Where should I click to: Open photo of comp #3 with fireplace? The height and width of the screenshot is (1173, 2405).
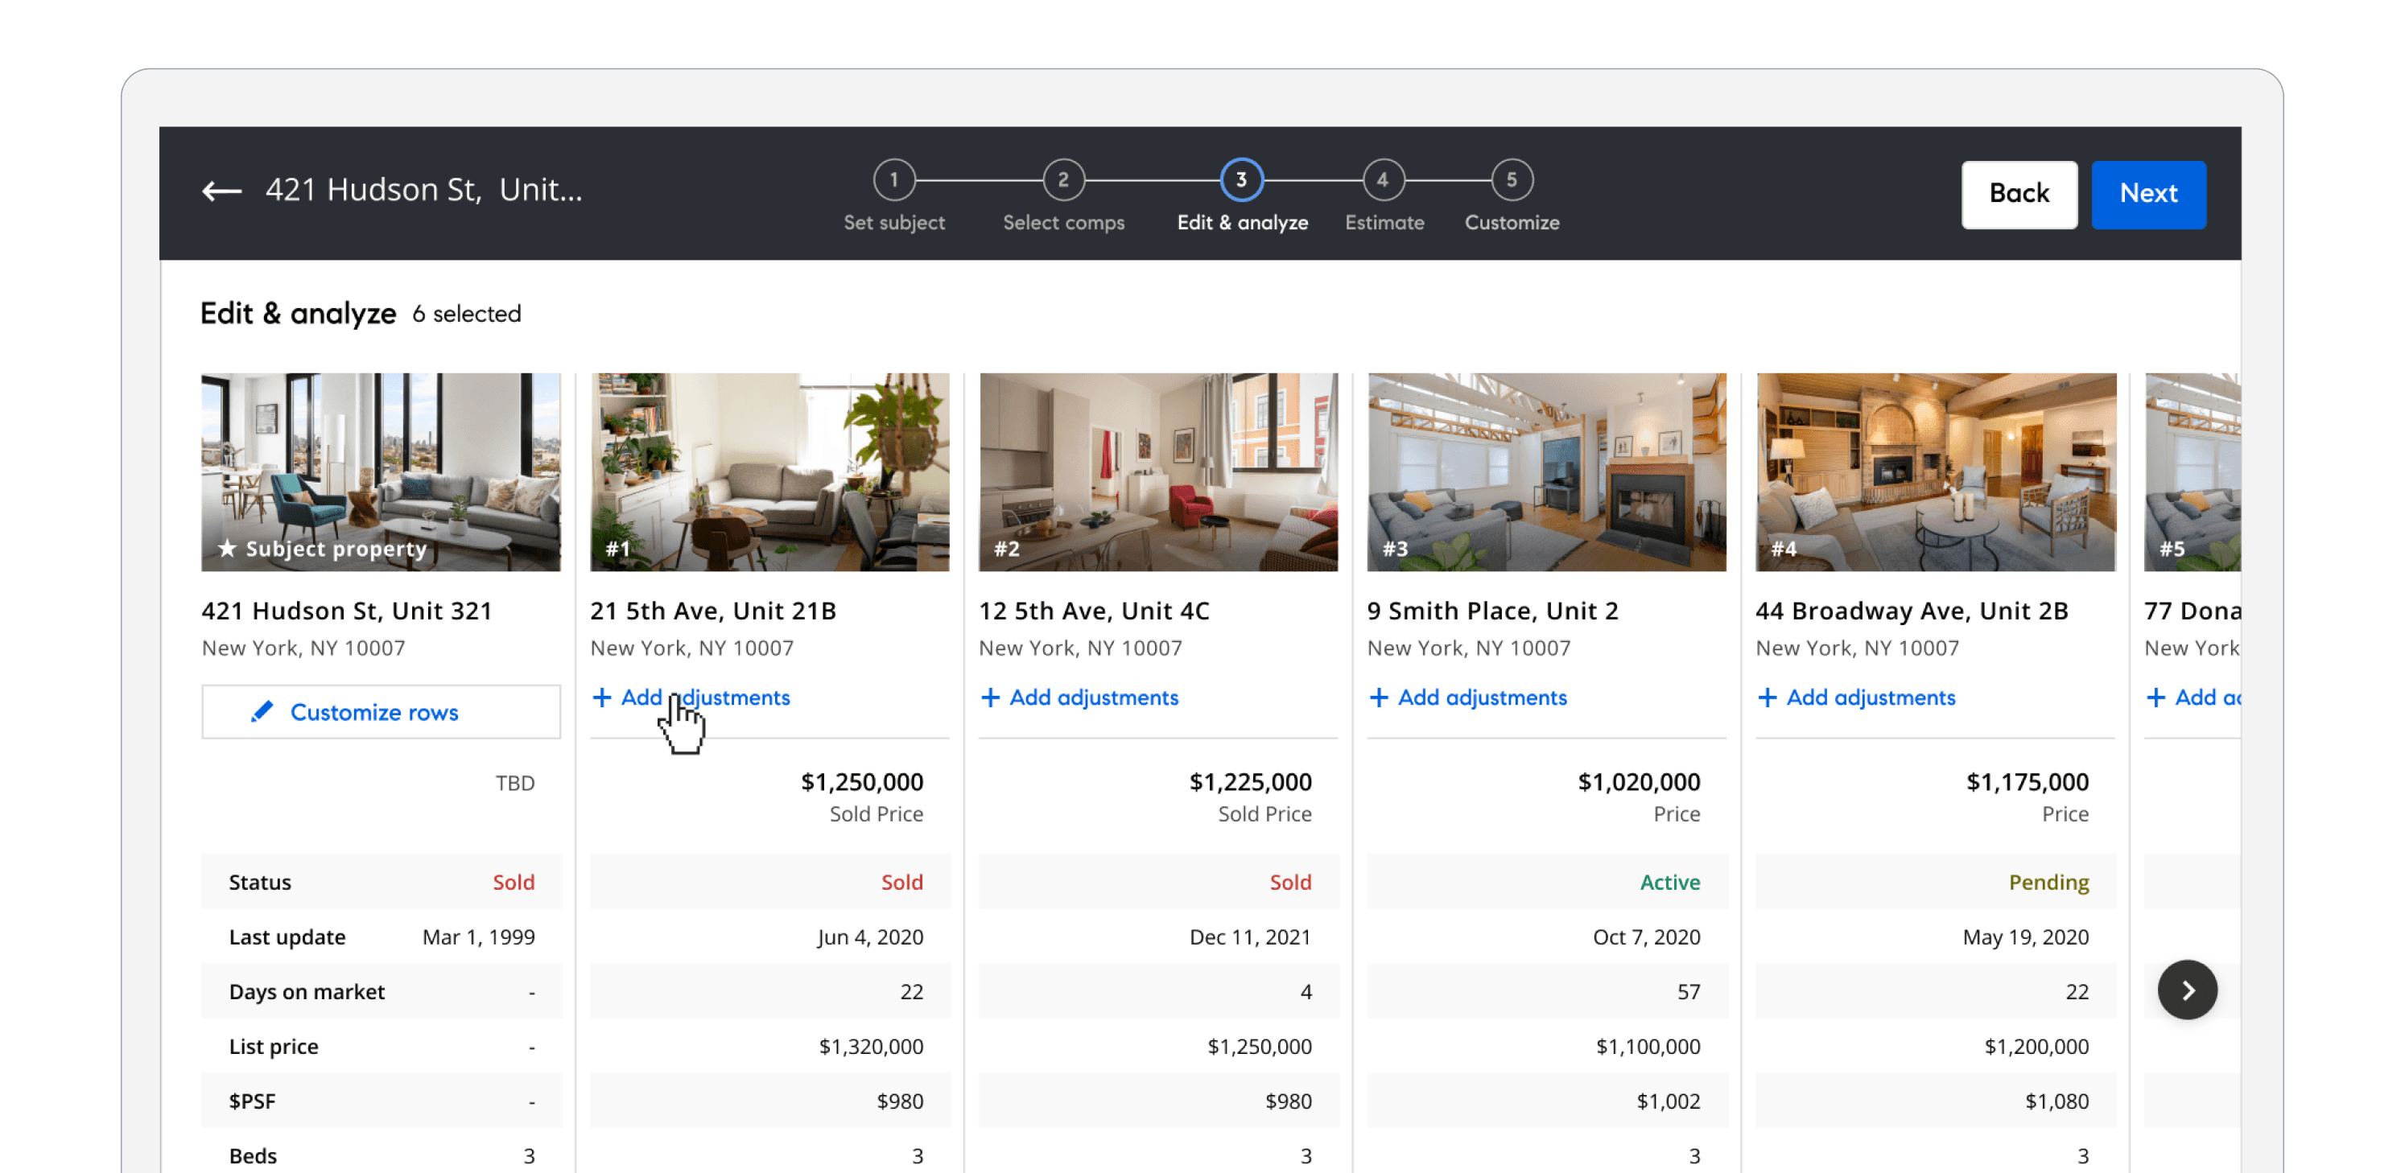pyautogui.click(x=1546, y=472)
